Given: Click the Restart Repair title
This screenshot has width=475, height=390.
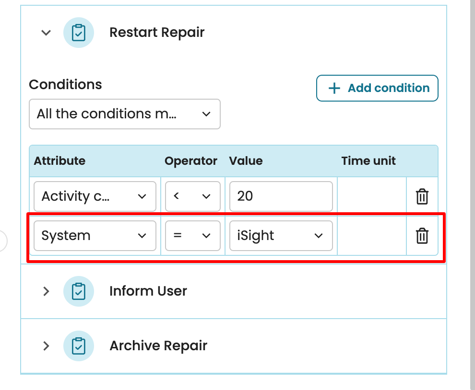Looking at the screenshot, I should (157, 33).
